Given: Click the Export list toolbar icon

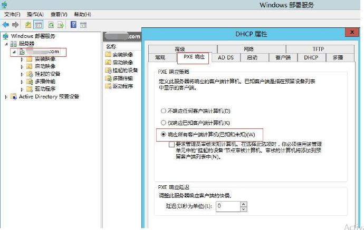Looking at the screenshot, I should point(61,25).
